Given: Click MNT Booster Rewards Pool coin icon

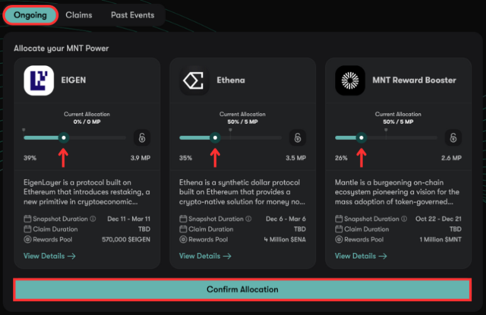Looking at the screenshot, I should pyautogui.click(x=339, y=240).
